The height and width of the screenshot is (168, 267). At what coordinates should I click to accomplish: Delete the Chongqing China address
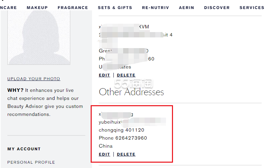tap(126, 154)
